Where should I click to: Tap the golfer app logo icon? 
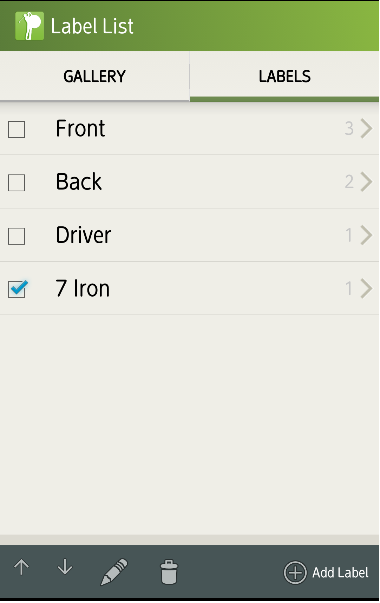click(x=30, y=26)
